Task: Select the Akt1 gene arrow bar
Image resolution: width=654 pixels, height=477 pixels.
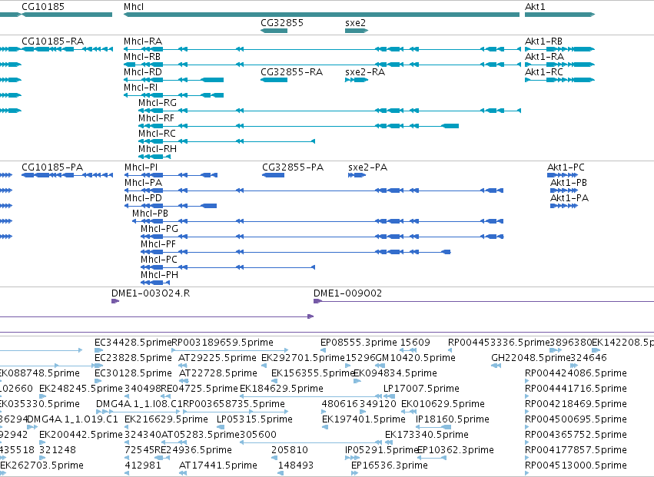Action: tap(559, 15)
